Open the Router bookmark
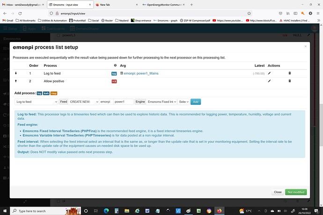The height and width of the screenshot is (215, 323). coord(107,21)
